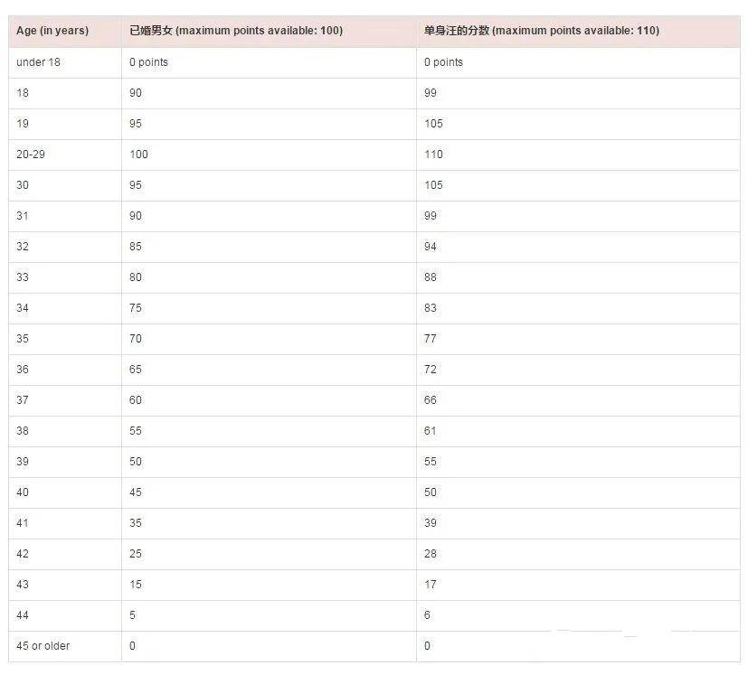Viewport: 748px width, 675px height.
Task: Select the "under 18" age cell
Action: pyautogui.click(x=38, y=62)
